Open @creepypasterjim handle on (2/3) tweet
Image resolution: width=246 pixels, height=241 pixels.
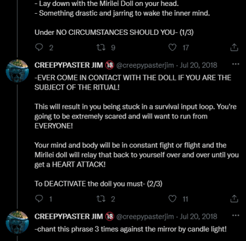(x=145, y=65)
